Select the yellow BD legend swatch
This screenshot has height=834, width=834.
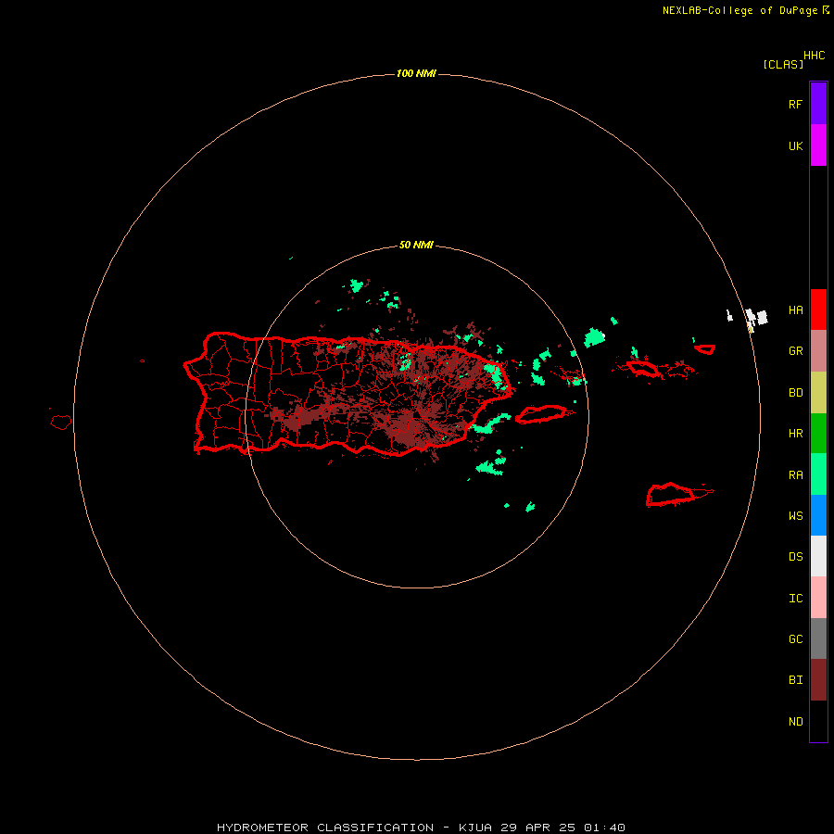tap(818, 393)
